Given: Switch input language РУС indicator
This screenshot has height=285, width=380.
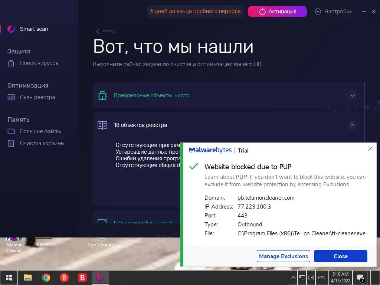Looking at the screenshot, I should 322,278.
